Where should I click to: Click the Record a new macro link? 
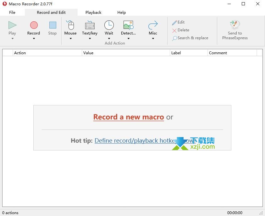click(129, 117)
